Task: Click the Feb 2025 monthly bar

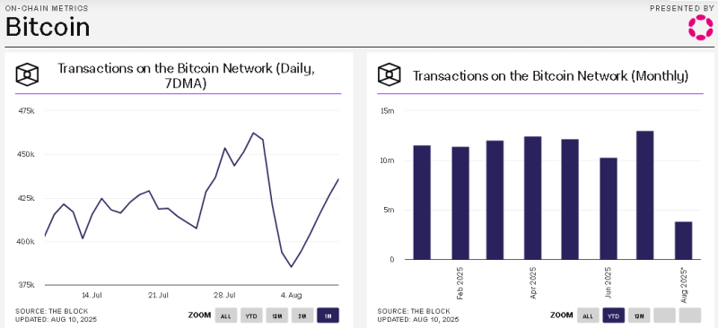Action: [460, 203]
